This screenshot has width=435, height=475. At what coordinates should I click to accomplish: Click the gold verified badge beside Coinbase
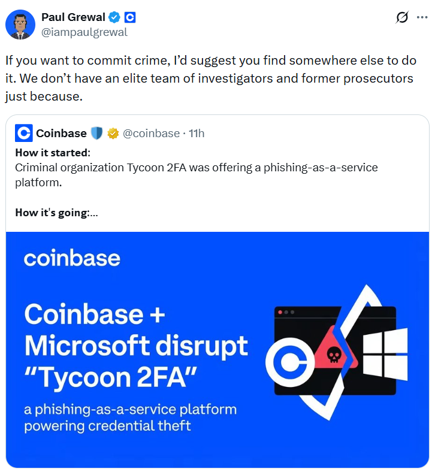tap(113, 133)
